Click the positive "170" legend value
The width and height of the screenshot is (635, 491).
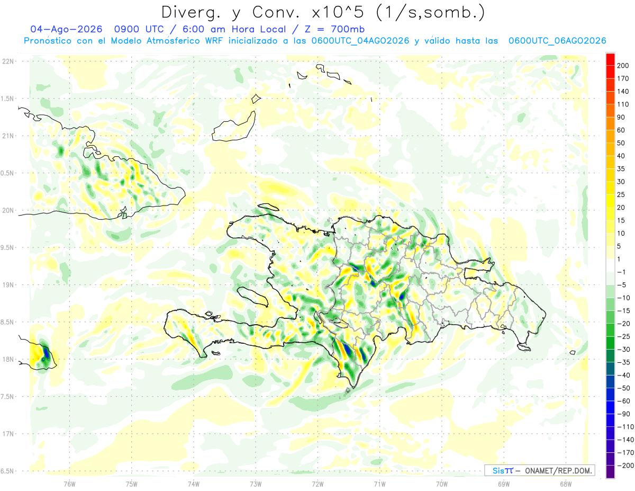623,78
